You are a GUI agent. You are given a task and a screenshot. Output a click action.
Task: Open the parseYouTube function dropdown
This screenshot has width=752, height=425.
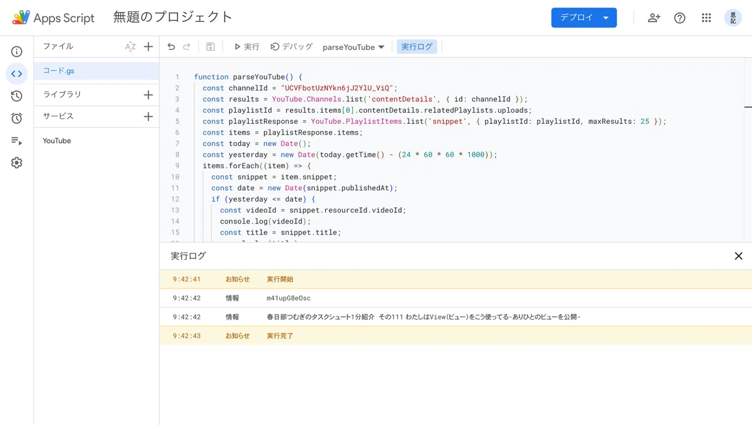(353, 47)
